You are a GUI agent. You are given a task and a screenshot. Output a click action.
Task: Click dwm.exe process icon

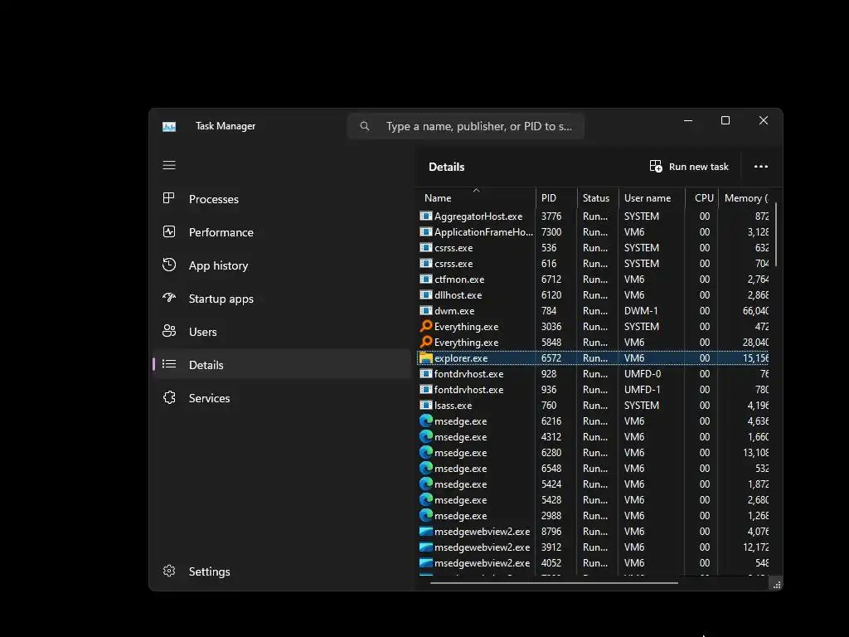tap(426, 311)
